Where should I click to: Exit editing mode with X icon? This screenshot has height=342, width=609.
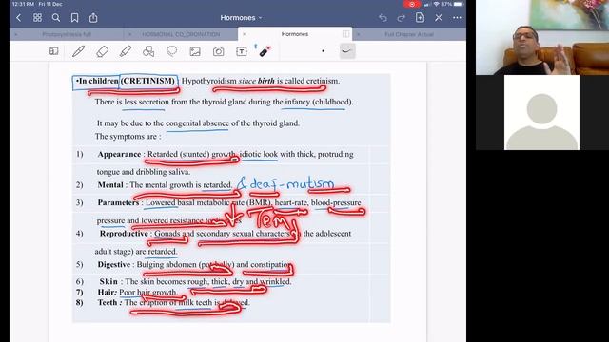[x=439, y=18]
